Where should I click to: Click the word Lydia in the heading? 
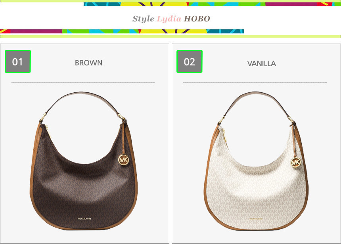point(169,19)
